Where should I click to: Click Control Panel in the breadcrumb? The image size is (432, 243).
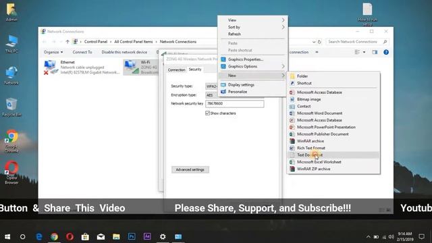[96, 42]
